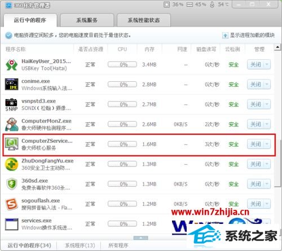This screenshot has width=282, height=251.
Task: Close 360sd.exe with 关闭 button
Action: (255, 184)
